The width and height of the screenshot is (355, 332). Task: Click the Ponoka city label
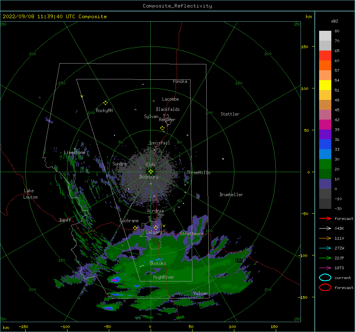click(180, 81)
